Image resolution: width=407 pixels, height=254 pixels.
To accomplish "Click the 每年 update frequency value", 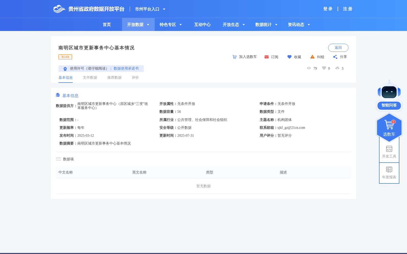I will 81,128.
